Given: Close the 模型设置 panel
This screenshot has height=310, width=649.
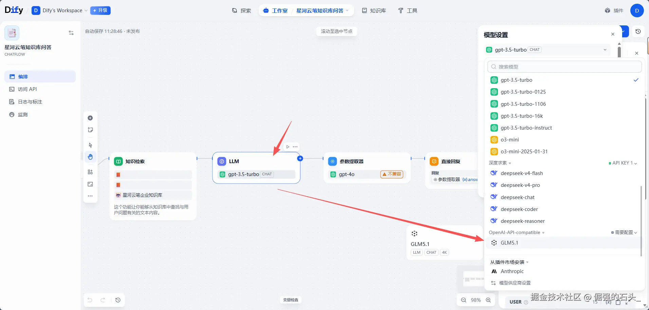Looking at the screenshot, I should click(x=613, y=34).
